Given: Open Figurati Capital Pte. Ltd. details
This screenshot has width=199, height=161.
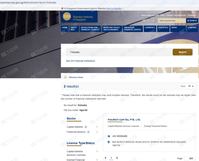Looking at the screenshot, I should click(x=124, y=120).
